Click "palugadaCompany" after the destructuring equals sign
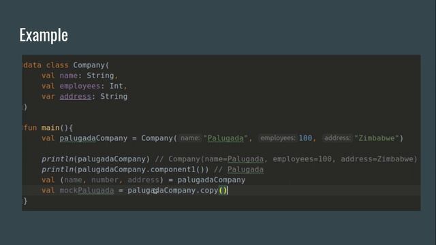The width and height of the screenshot is (436, 245). (x=211, y=180)
